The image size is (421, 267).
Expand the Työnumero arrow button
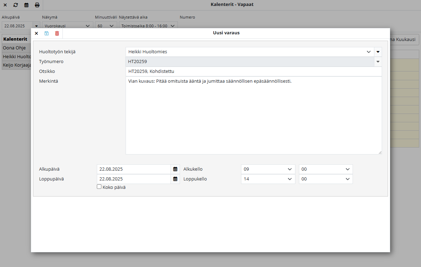click(378, 62)
